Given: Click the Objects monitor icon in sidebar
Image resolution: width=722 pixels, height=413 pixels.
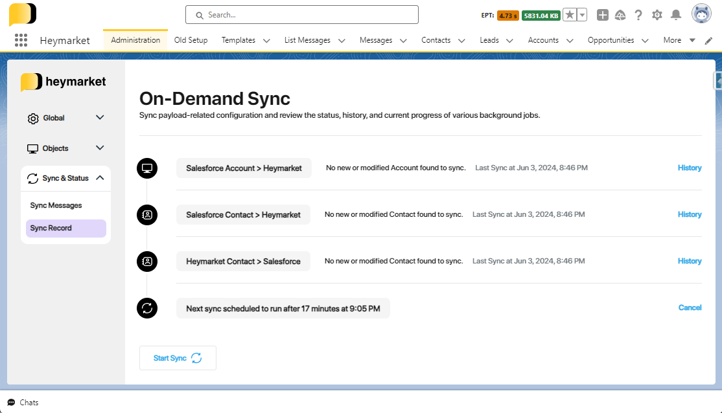Looking at the screenshot, I should point(32,148).
